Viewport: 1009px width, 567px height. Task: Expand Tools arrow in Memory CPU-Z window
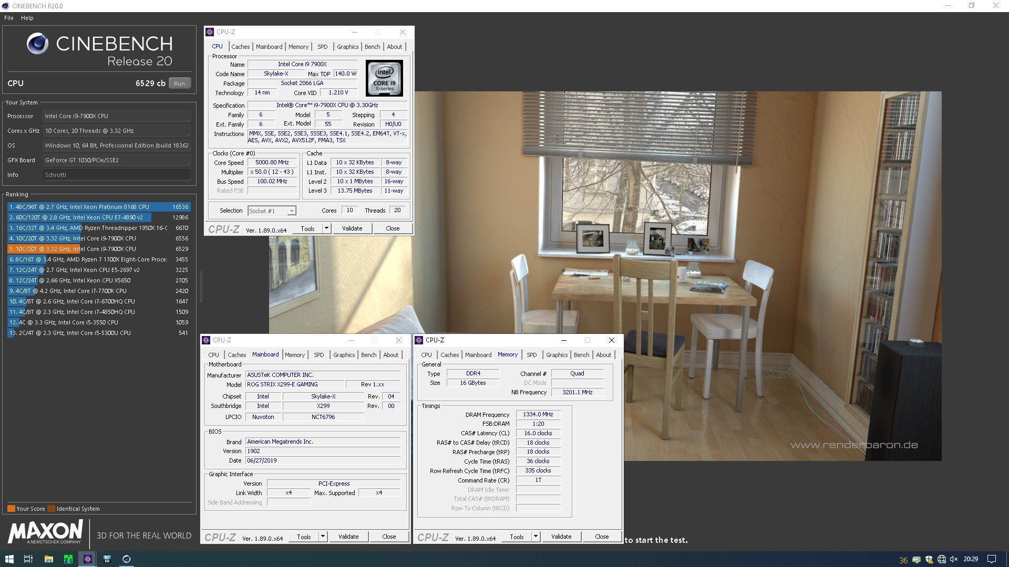coord(536,537)
